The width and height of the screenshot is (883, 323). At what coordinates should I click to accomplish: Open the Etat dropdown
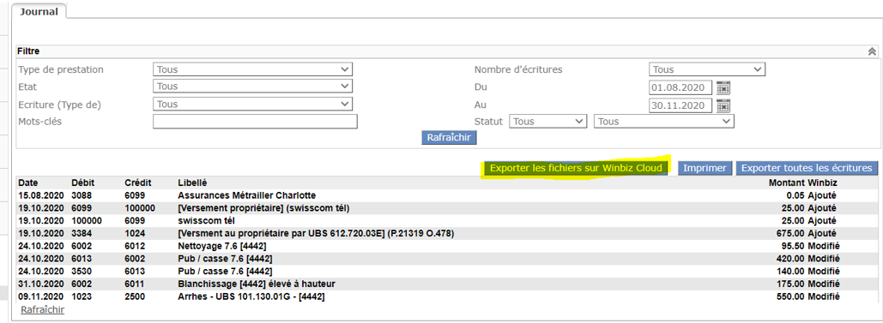[x=252, y=86]
